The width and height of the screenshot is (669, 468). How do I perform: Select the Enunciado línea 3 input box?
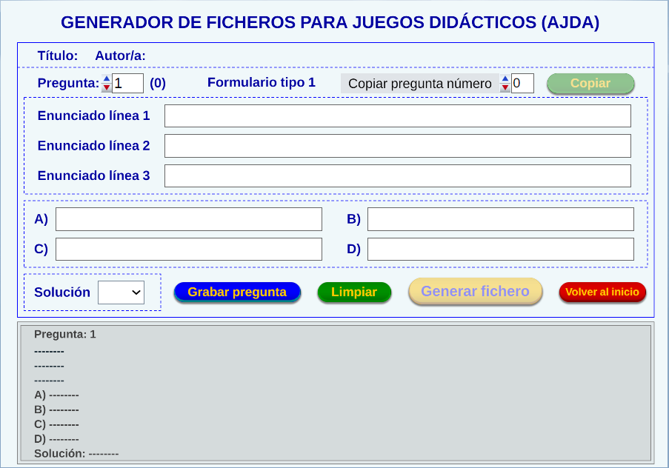click(x=397, y=175)
